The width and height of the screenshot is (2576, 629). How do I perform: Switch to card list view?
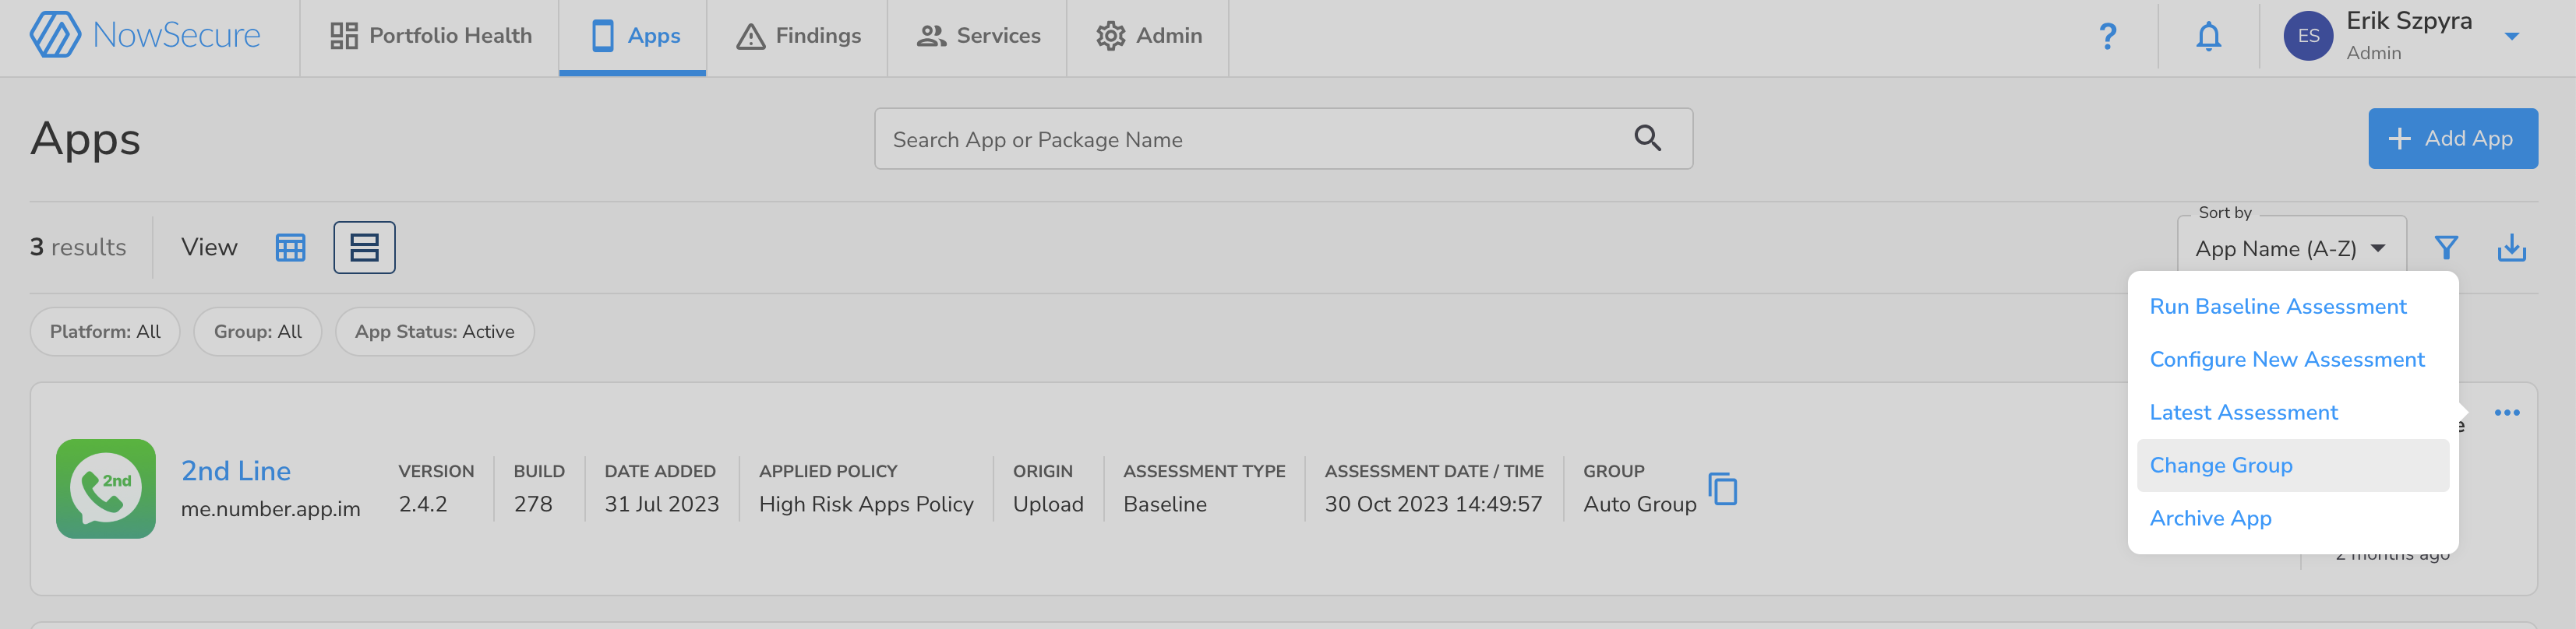pyautogui.click(x=364, y=248)
